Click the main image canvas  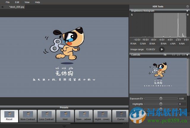pyautogui.click(x=64, y=57)
